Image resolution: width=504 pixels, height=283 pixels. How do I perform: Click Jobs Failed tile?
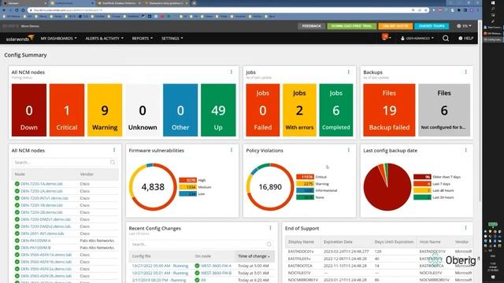(262, 110)
